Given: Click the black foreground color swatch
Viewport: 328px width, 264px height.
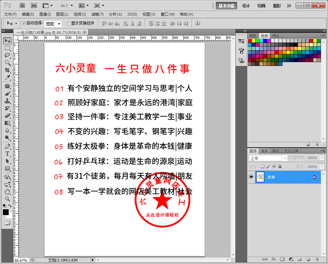Looking at the screenshot, I should [6, 212].
